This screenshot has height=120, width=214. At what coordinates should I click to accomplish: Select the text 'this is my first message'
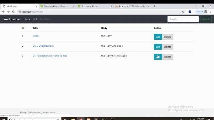click(x=114, y=56)
